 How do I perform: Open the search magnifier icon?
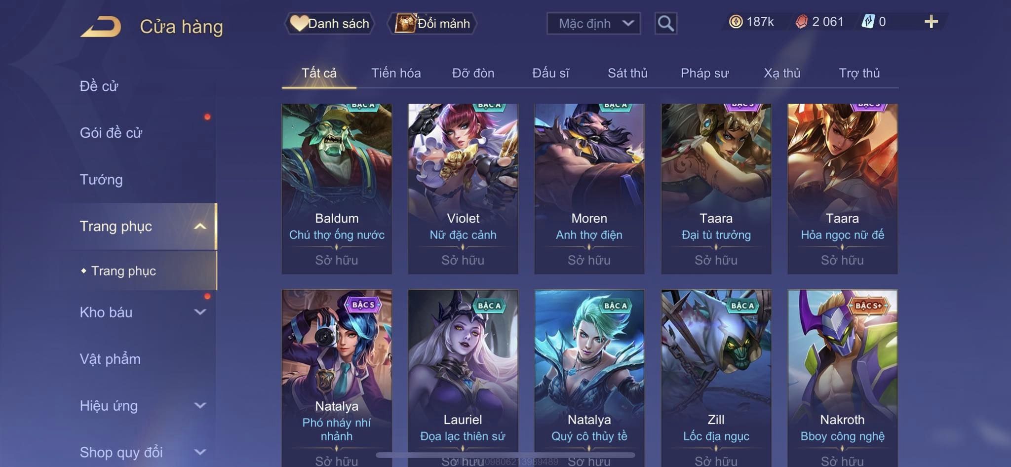[x=665, y=23]
